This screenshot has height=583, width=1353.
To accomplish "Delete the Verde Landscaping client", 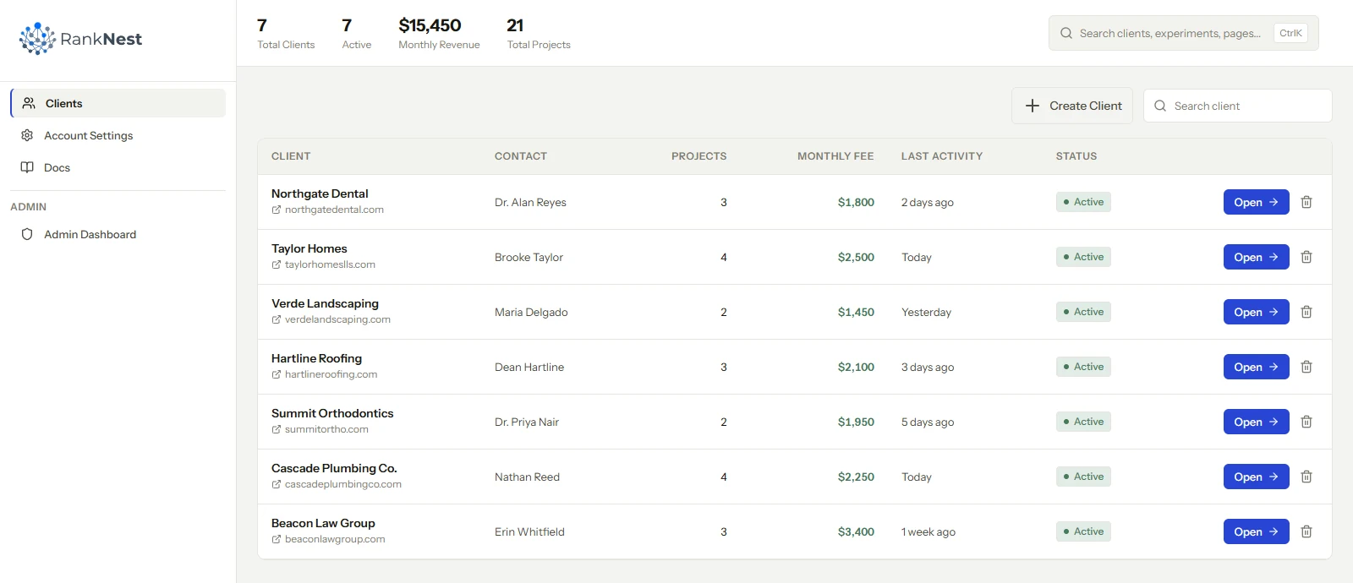I will coord(1306,312).
